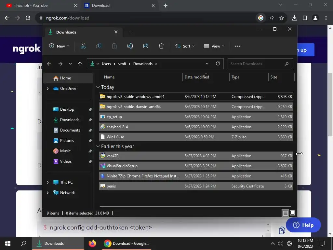Select Home in the navigation pane
Viewport: 333px width, 250px height.
pos(68,78)
